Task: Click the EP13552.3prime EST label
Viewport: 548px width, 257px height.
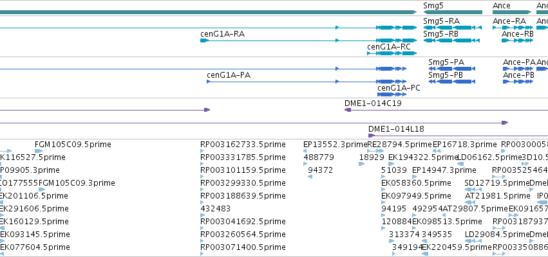Action: click(x=335, y=145)
